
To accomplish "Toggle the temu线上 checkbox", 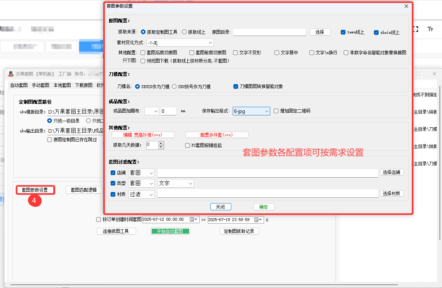I will point(343,32).
